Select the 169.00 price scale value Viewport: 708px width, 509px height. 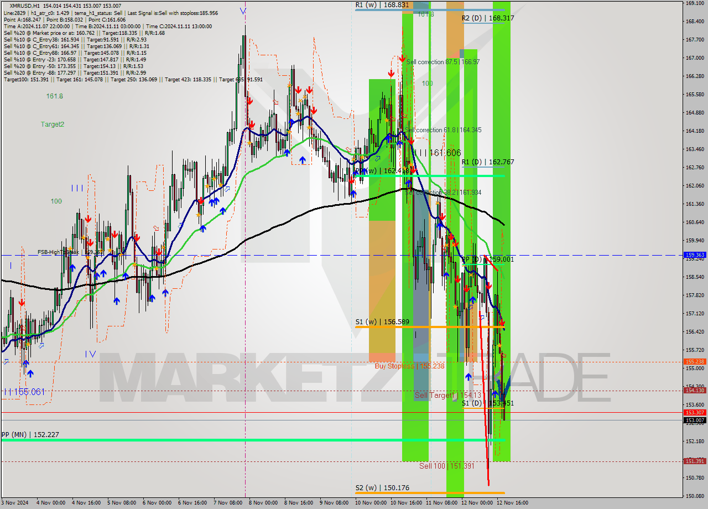[695, 3]
